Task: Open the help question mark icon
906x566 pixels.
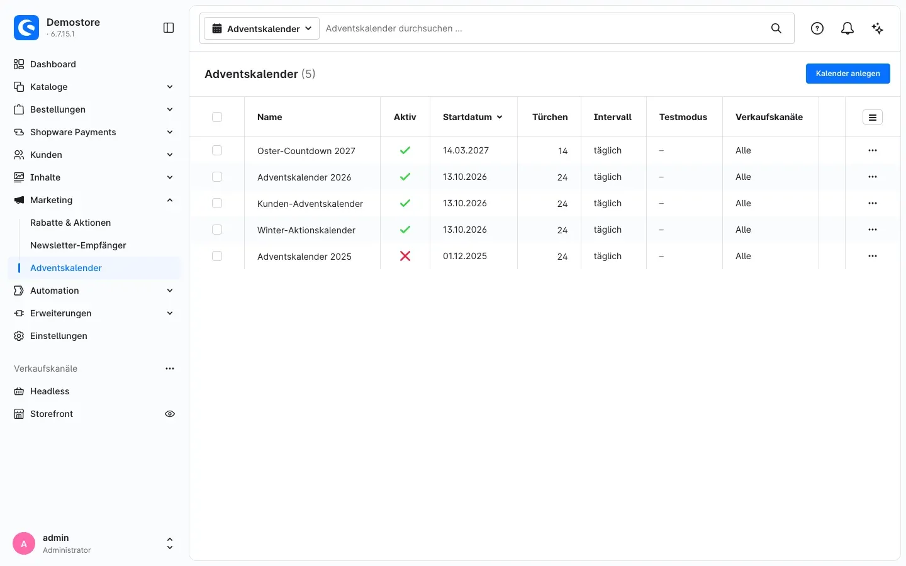Action: coord(817,28)
